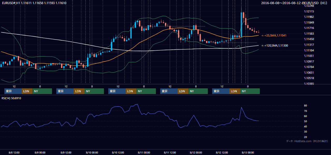Click the 1.11184 price axis label
331x155 pixels.
click(x=309, y=50)
